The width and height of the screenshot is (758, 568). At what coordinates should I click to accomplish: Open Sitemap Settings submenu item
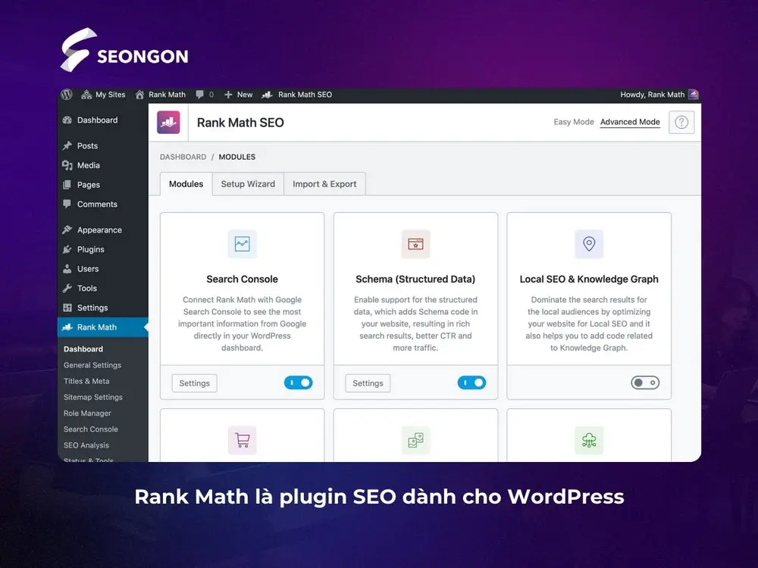pos(92,397)
